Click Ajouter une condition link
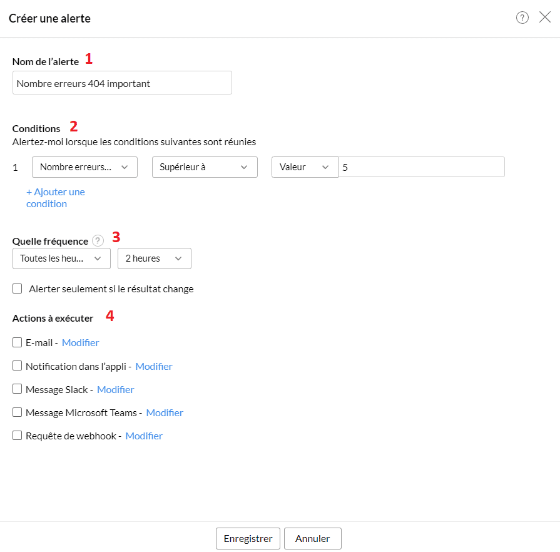Image resolution: width=560 pixels, height=552 pixels. tap(55, 198)
